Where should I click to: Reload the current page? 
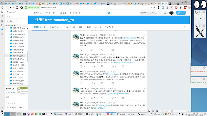point(17,8)
